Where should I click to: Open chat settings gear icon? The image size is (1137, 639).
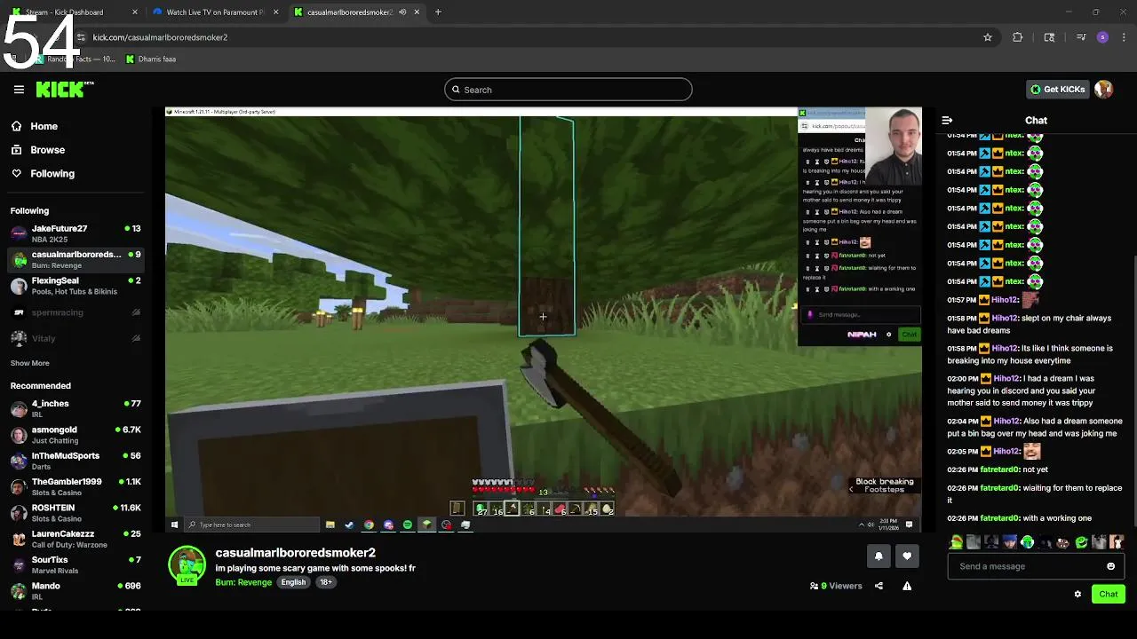tap(1077, 595)
